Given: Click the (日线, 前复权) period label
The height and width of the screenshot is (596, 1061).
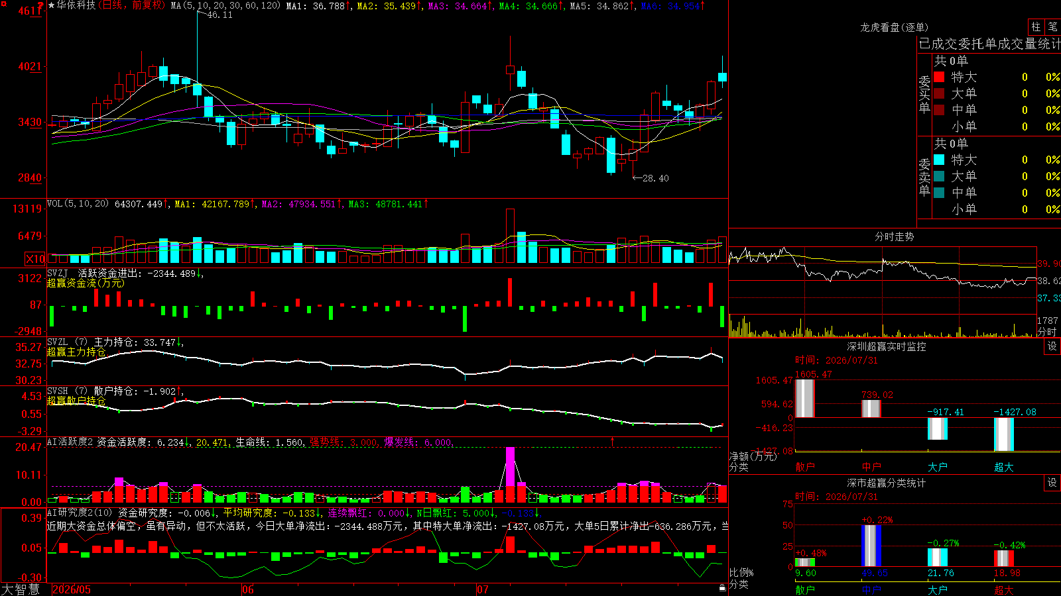Looking at the screenshot, I should [131, 5].
